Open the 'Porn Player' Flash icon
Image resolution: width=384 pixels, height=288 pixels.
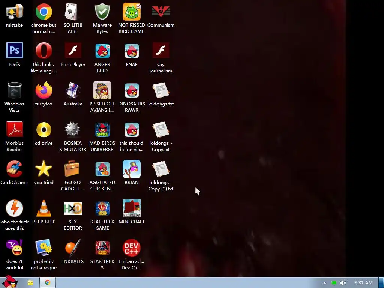point(73,50)
